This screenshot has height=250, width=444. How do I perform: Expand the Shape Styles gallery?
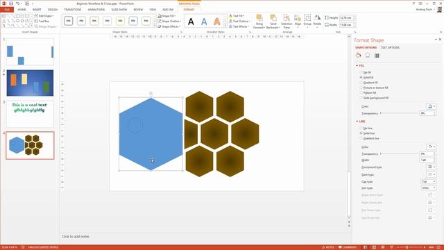[154, 26]
